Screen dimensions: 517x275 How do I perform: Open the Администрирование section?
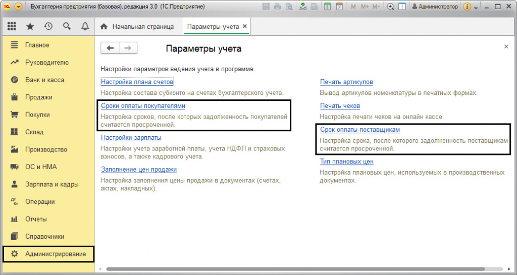pyautogui.click(x=56, y=254)
